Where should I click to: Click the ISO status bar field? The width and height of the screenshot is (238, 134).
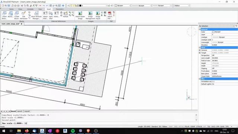point(160,127)
